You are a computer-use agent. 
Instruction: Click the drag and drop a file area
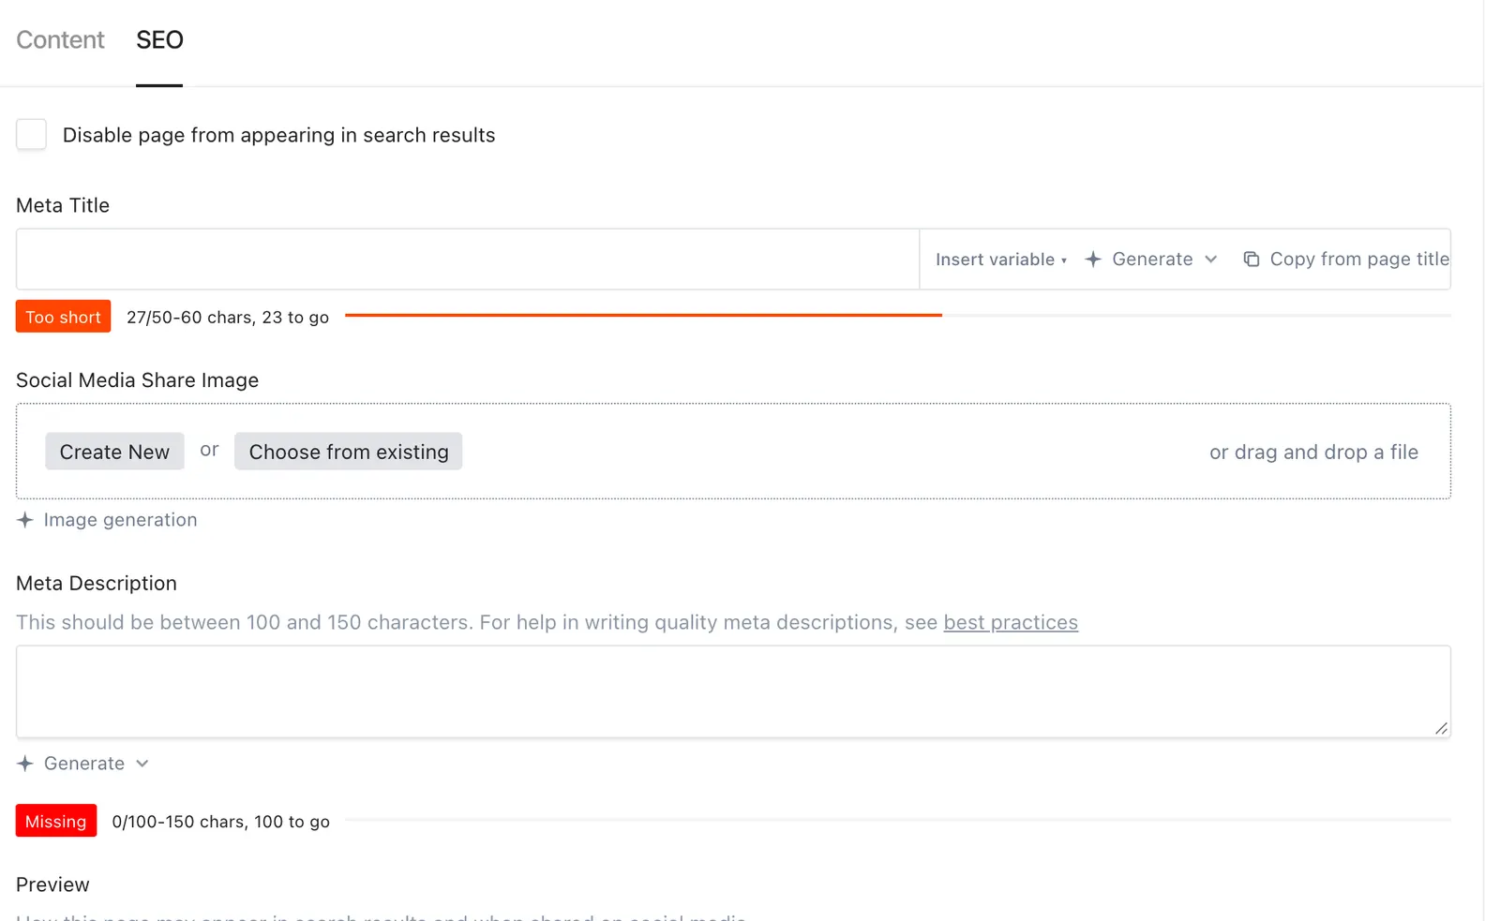tap(1313, 452)
